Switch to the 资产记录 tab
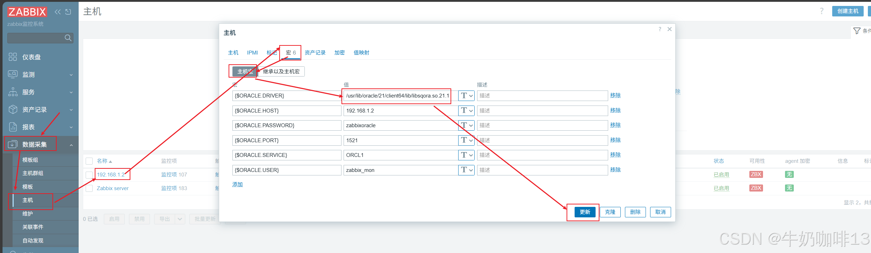 coord(315,53)
